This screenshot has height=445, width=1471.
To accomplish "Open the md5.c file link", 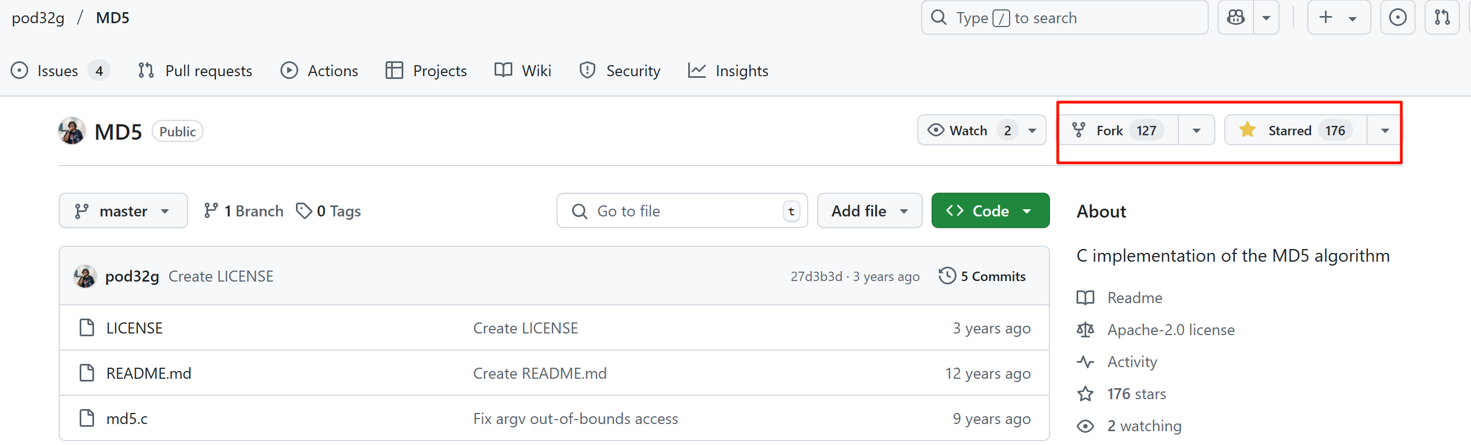I will [127, 419].
